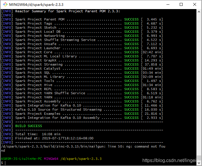The image size is (202, 166).
Task: Select Kafka 0.10 Assembly line
Action: 82,118
